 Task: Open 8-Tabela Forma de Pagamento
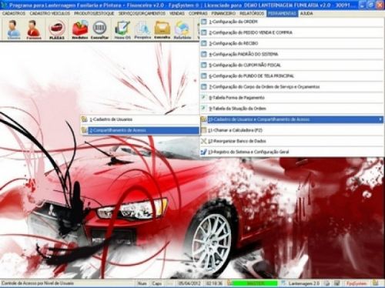tap(292, 98)
